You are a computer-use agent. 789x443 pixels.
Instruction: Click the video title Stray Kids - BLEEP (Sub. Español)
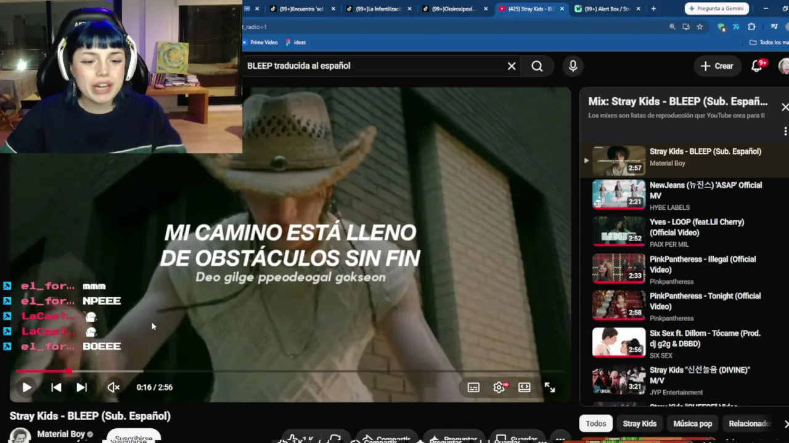pyautogui.click(x=90, y=416)
